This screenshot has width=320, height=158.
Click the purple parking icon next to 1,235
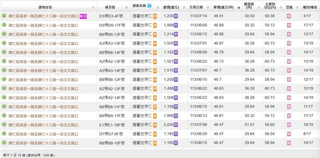click(x=176, y=16)
